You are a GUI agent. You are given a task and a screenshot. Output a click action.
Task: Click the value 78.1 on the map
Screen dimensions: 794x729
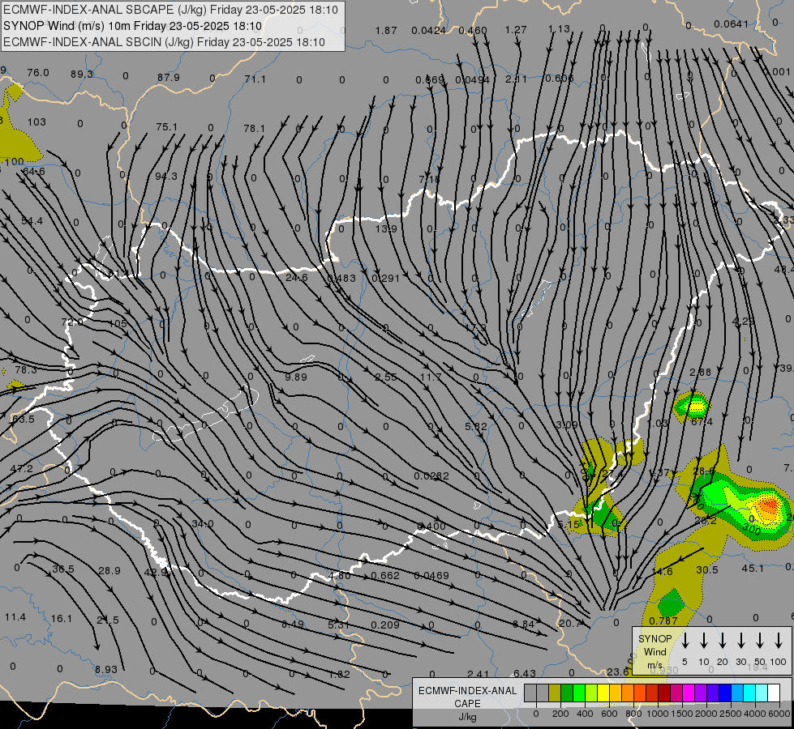click(x=254, y=129)
